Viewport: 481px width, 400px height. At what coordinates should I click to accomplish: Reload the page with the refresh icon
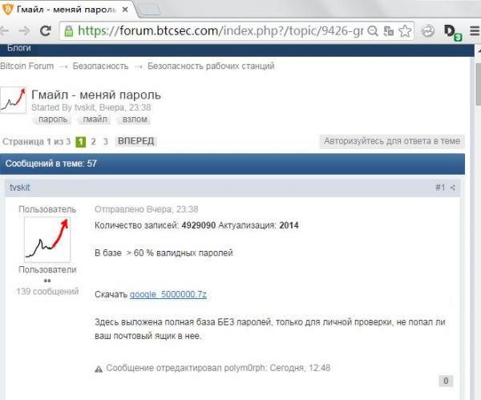point(46,30)
